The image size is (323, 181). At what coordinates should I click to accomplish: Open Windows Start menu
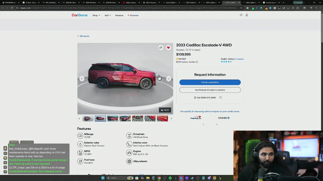click(103, 178)
